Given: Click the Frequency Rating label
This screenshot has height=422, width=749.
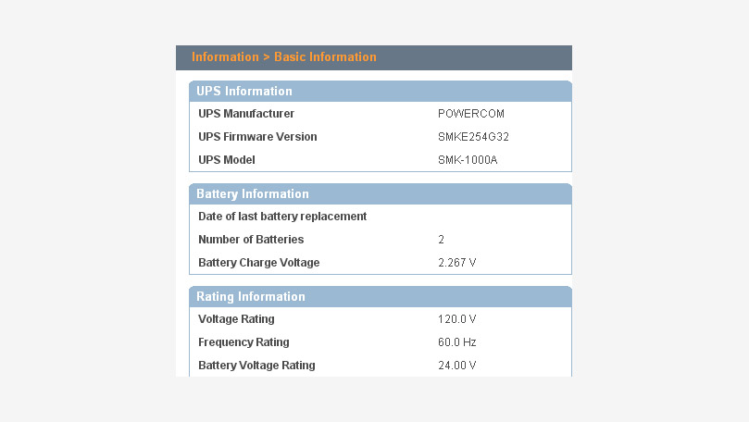Looking at the screenshot, I should pos(243,342).
